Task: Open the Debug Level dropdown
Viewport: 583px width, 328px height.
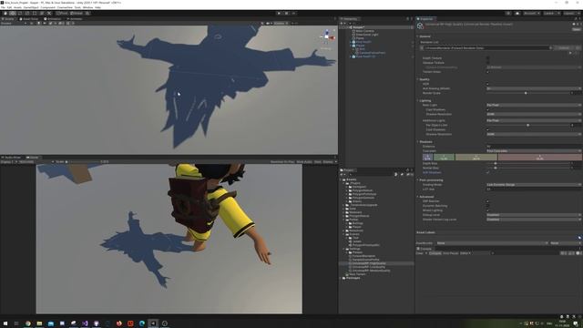Action: (x=534, y=215)
